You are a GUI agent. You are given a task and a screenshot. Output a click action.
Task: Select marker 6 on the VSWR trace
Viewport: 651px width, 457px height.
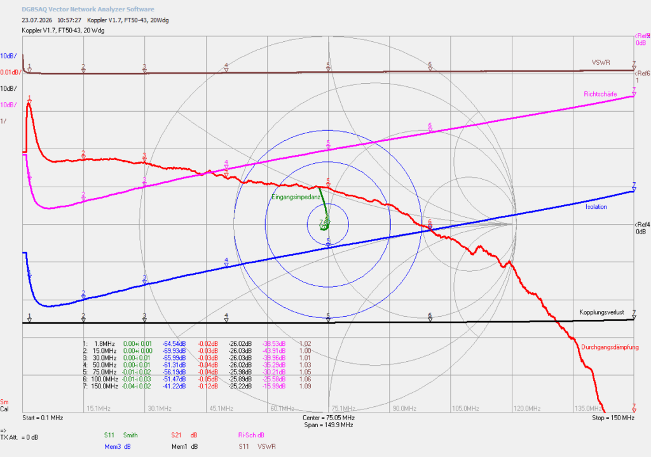pyautogui.click(x=430, y=67)
